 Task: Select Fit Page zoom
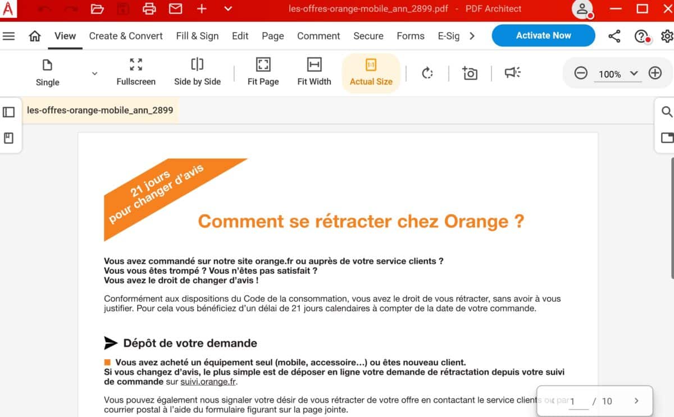coord(263,73)
